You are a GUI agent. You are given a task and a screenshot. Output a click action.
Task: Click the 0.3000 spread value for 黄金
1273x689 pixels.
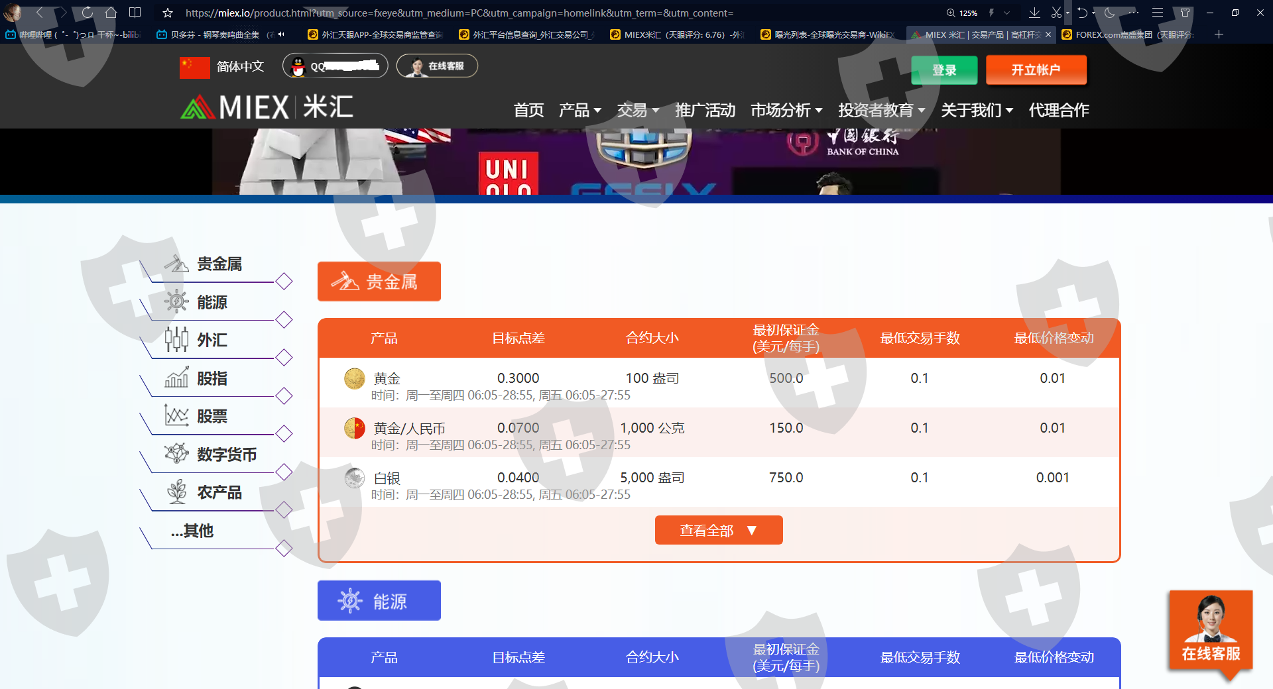pos(518,378)
